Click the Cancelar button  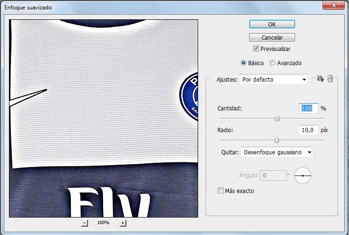click(x=272, y=37)
